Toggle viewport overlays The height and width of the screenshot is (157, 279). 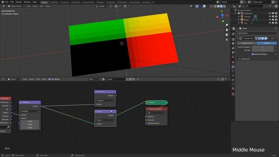(x=204, y=6)
